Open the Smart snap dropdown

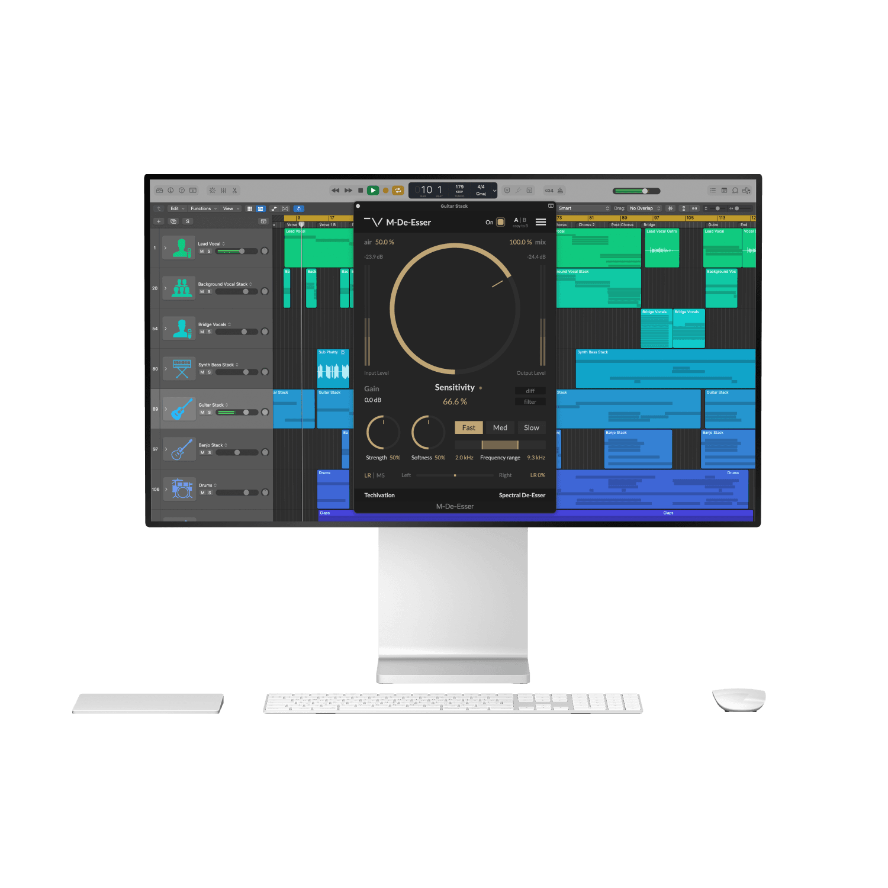click(584, 208)
